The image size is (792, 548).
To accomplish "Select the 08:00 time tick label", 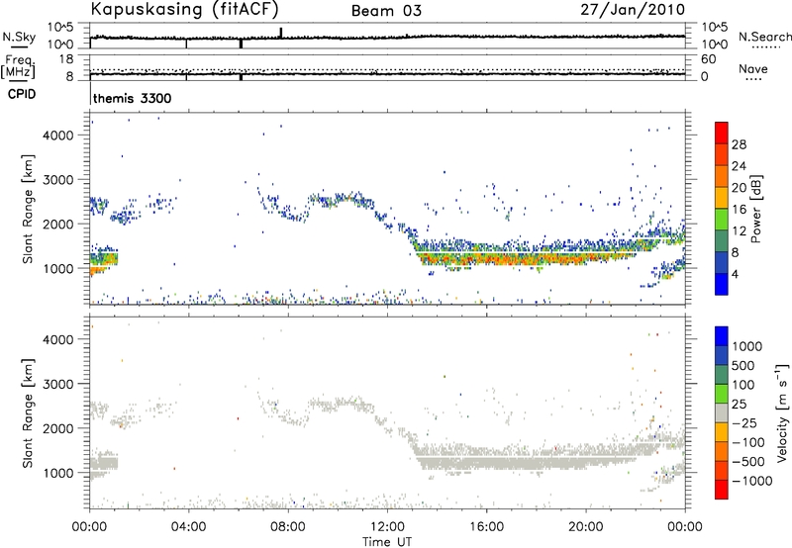I will point(288,527).
